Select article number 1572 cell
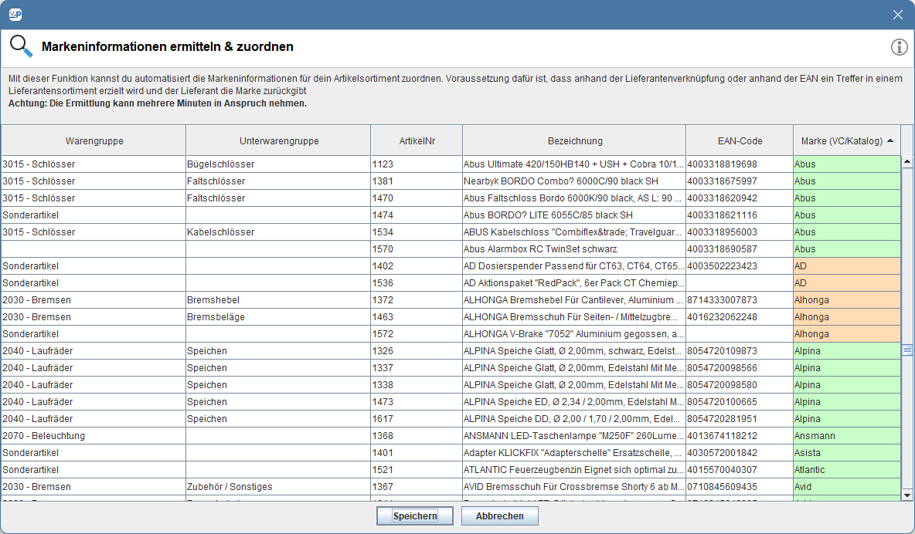 [x=417, y=333]
